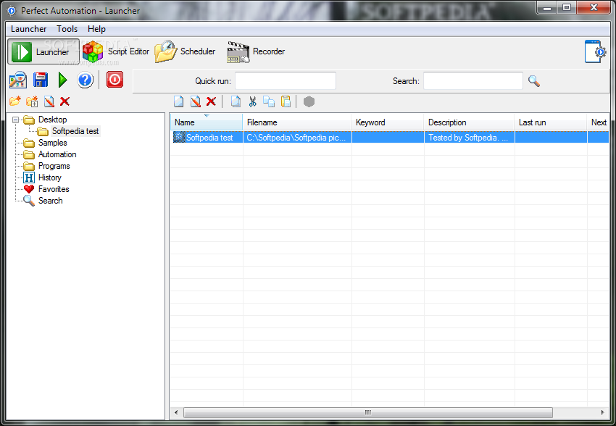Click the copy icon in the list toolbar
Image resolution: width=616 pixels, height=426 pixels.
pos(269,101)
